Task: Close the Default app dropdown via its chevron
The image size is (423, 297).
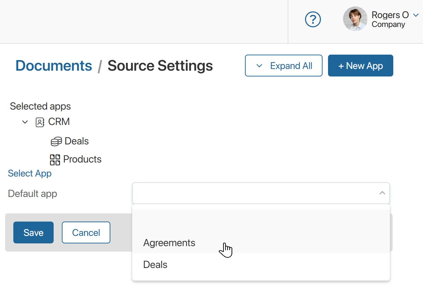Action: pyautogui.click(x=382, y=193)
